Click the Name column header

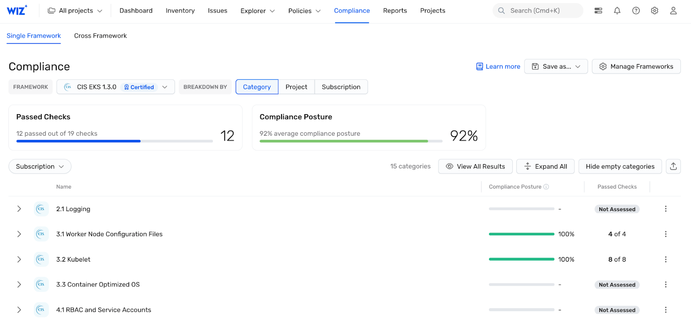pyautogui.click(x=64, y=187)
